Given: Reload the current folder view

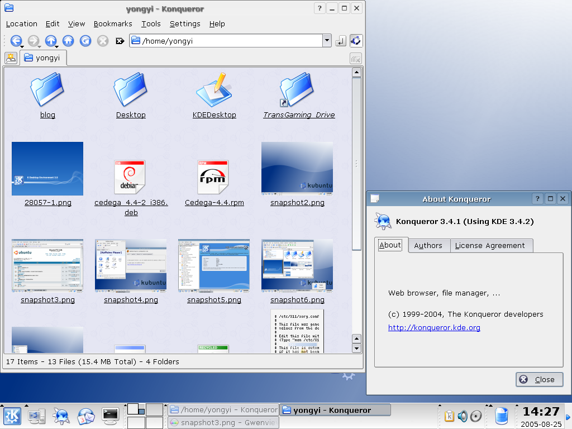Looking at the screenshot, I should pos(85,40).
